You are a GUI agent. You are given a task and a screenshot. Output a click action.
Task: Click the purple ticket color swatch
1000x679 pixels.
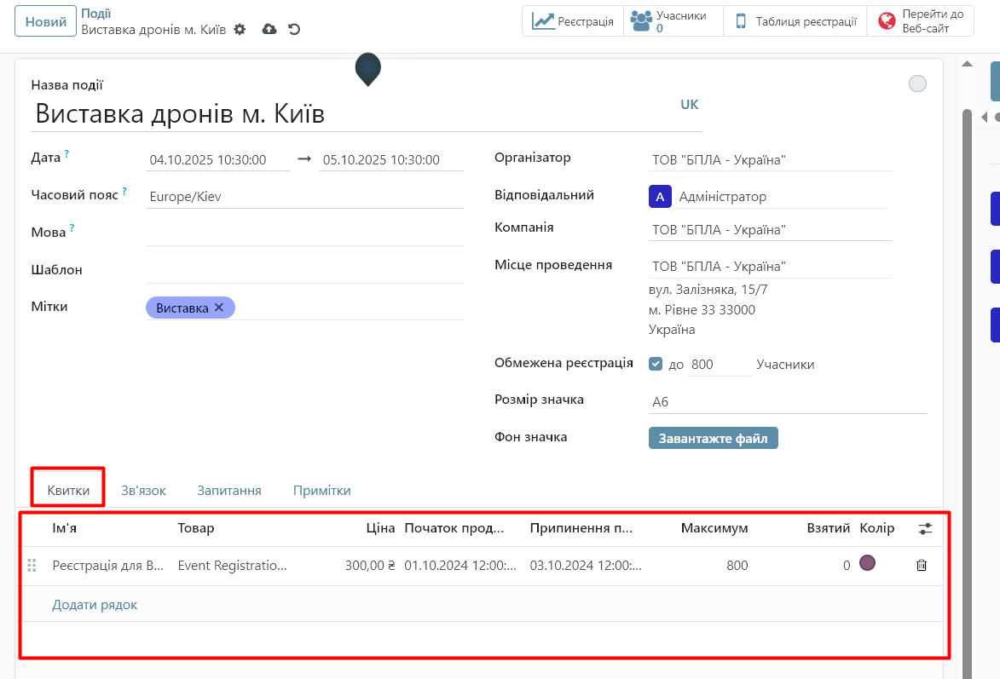click(867, 563)
